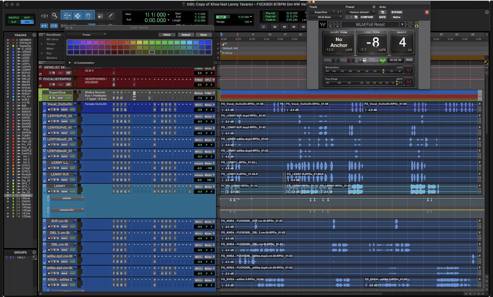The image size is (493, 297).
Task: Click the fast forward transport button
Action: click(294, 27)
